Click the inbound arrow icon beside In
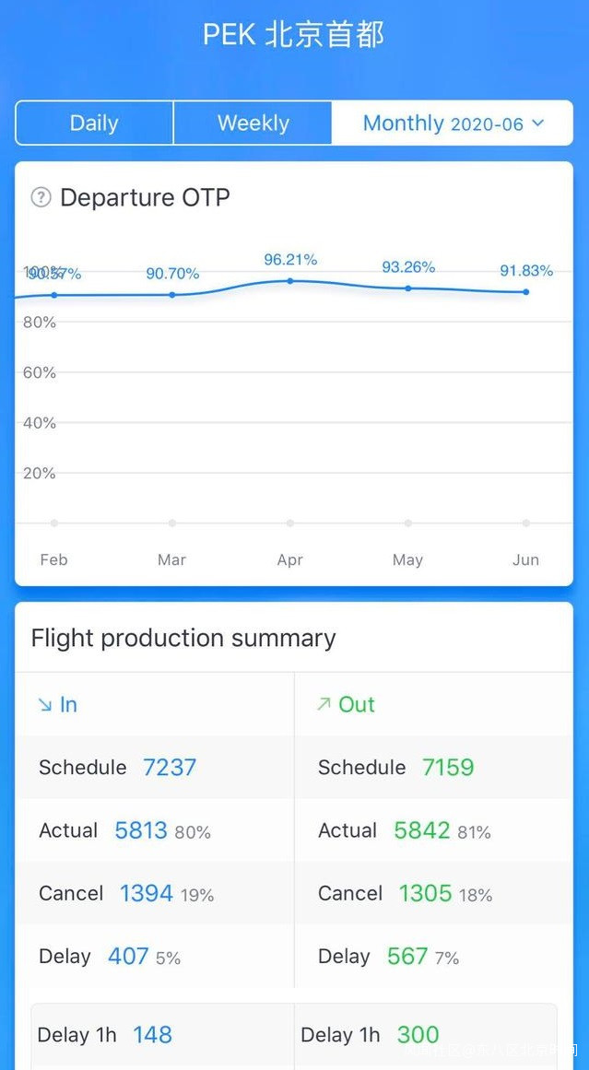589x1070 pixels. [x=44, y=705]
